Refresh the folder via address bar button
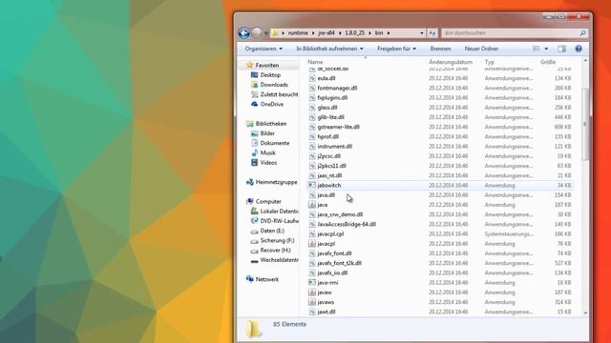The image size is (611, 343). [x=432, y=33]
